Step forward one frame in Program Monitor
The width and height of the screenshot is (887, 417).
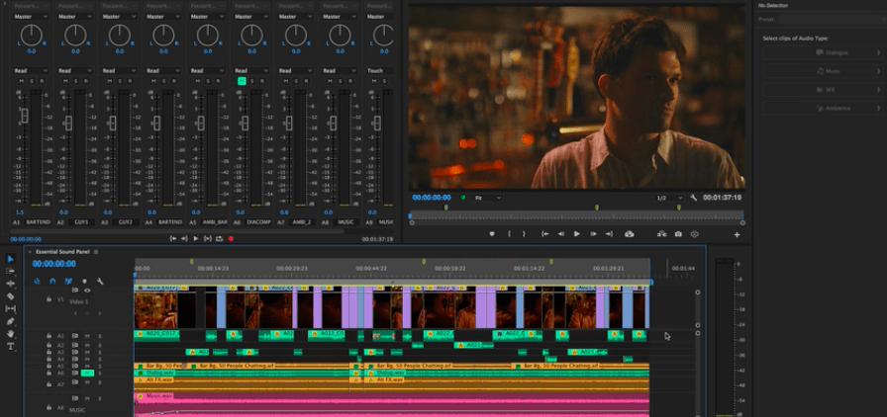593,234
